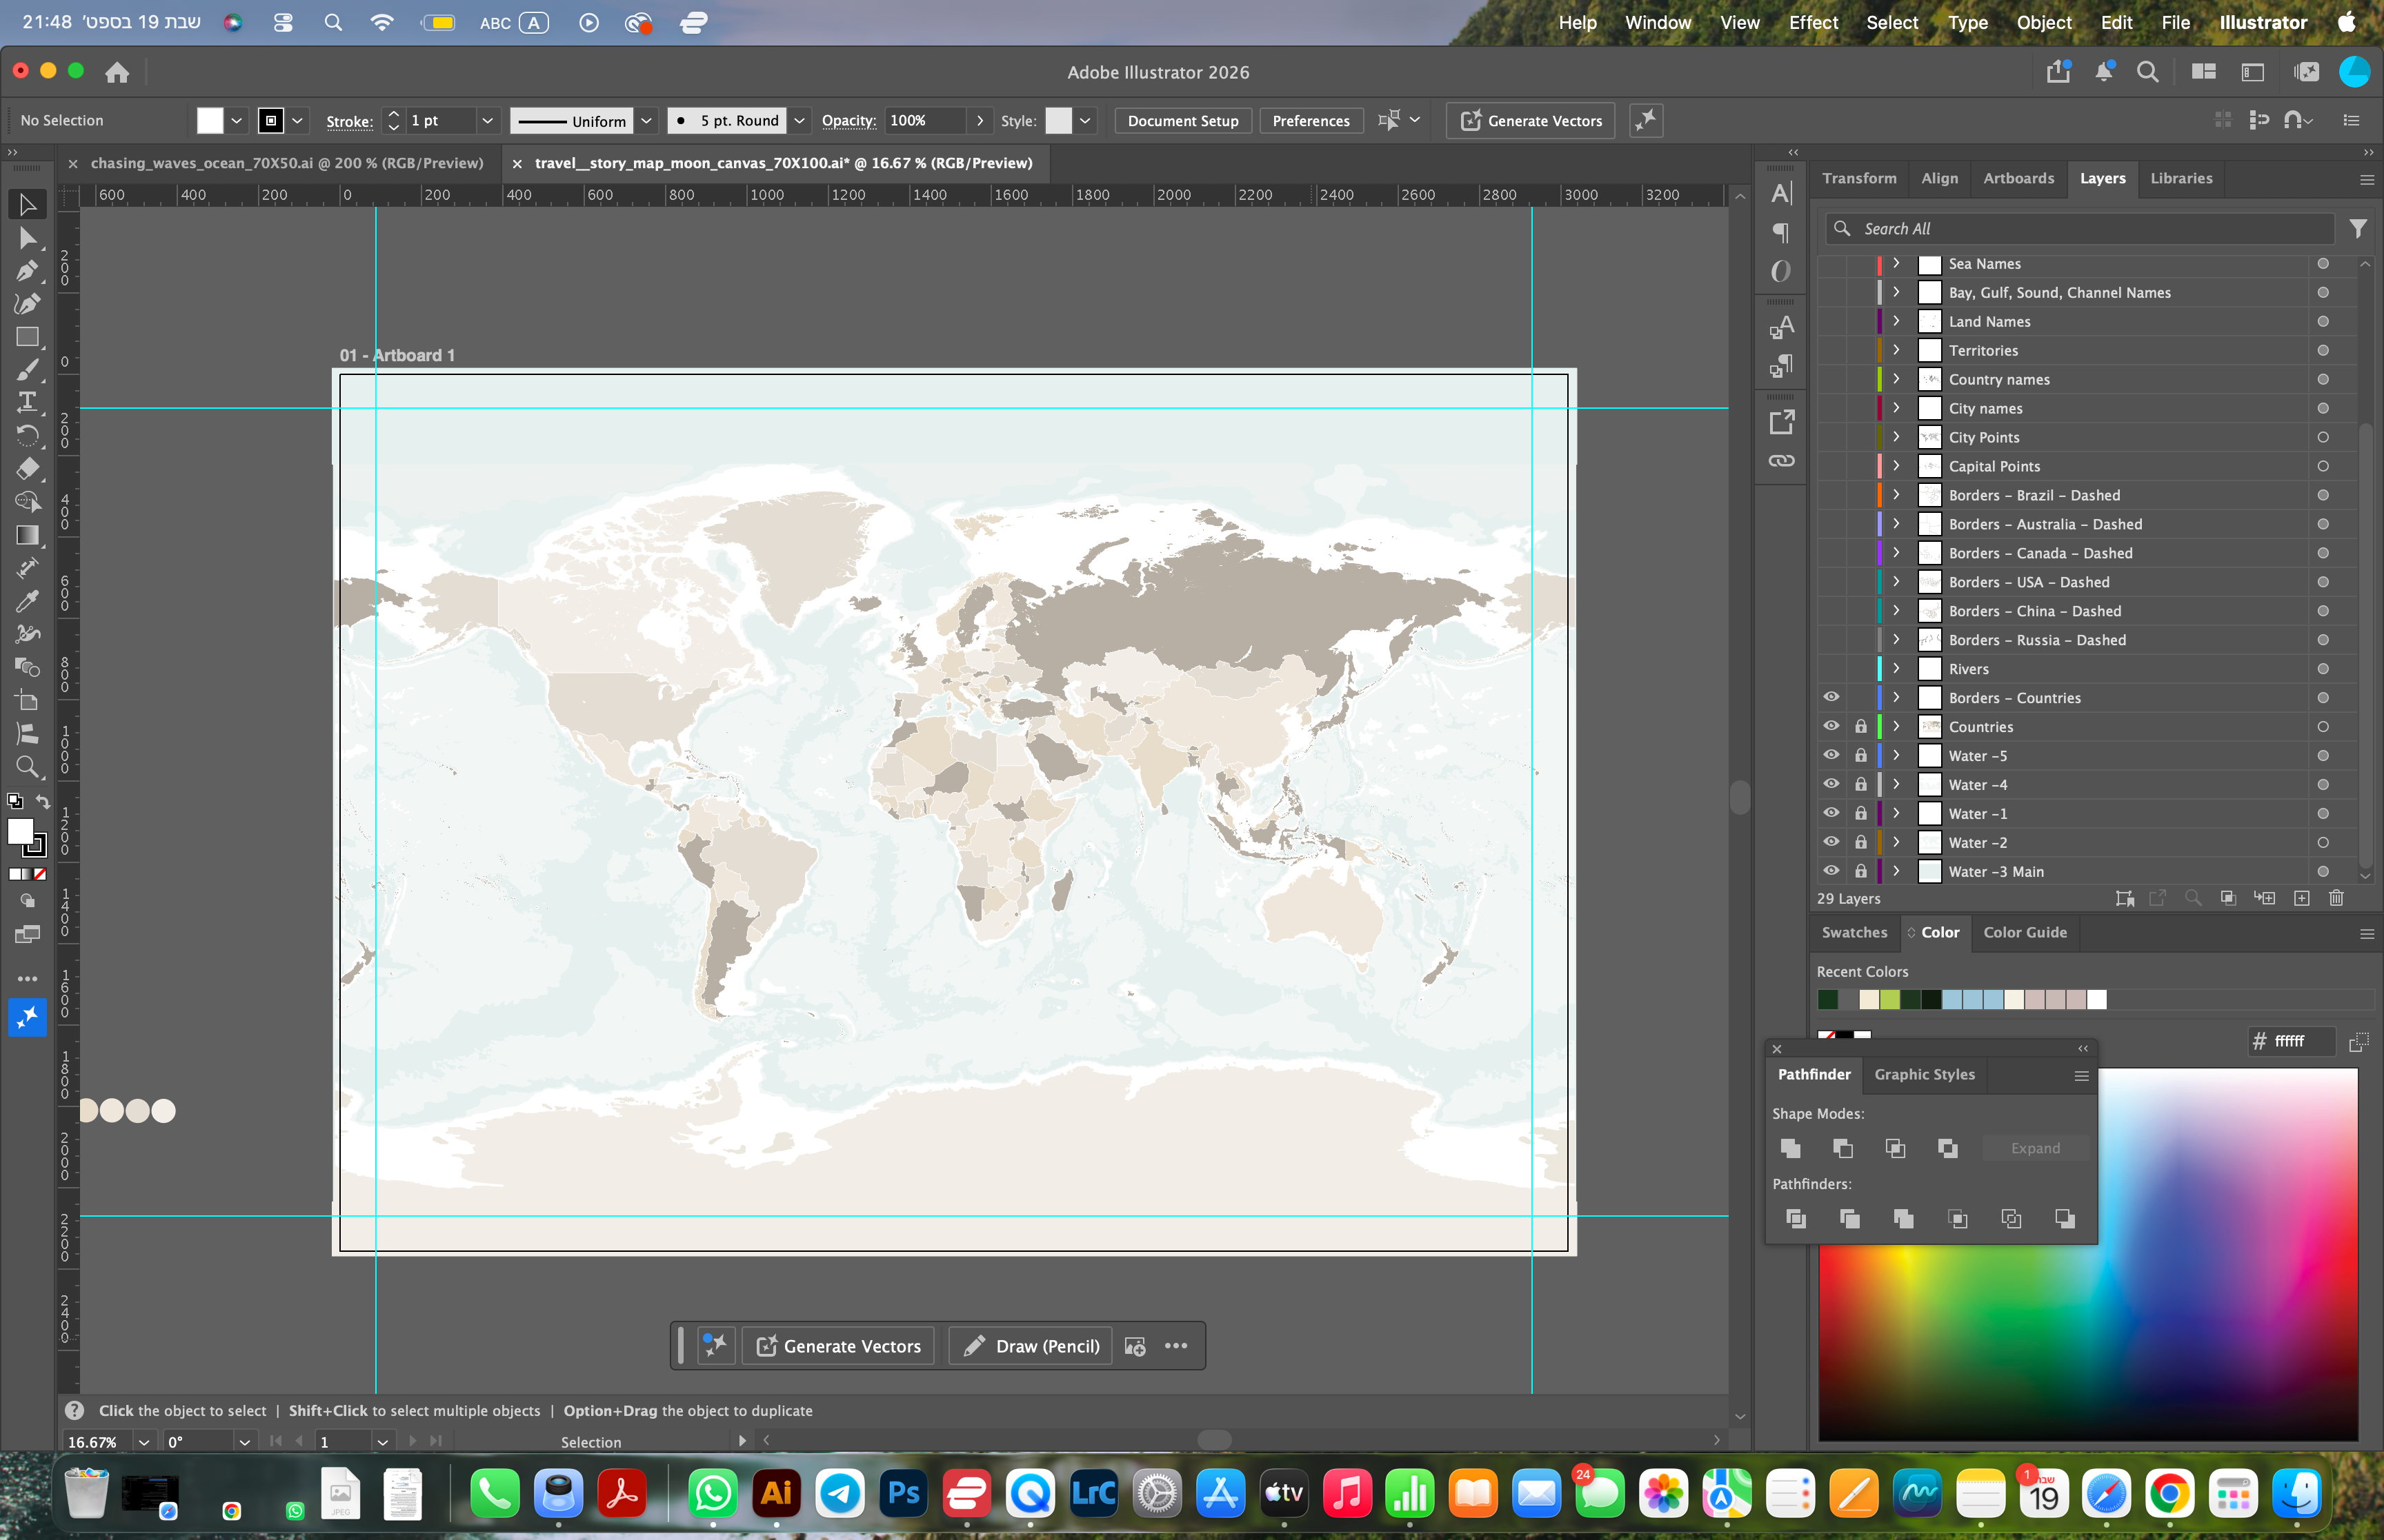
Task: Hide the Borders – Countries layer
Action: coord(1831,697)
